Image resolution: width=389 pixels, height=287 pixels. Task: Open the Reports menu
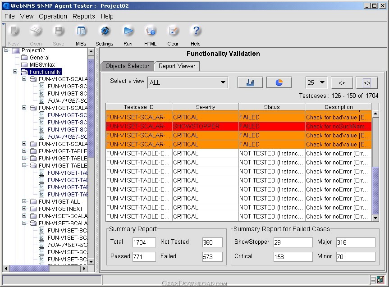click(x=83, y=16)
